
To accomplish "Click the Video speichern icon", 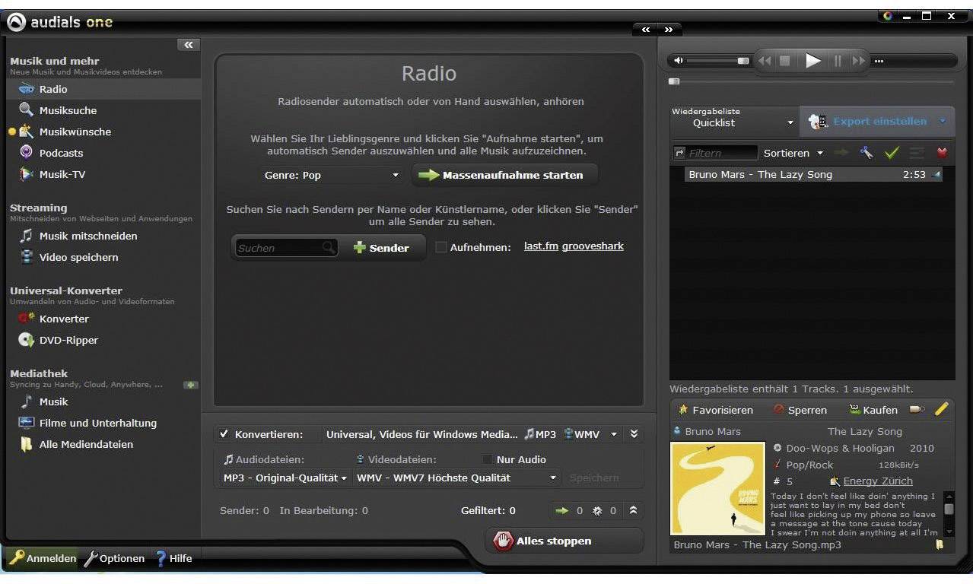I will pos(27,257).
